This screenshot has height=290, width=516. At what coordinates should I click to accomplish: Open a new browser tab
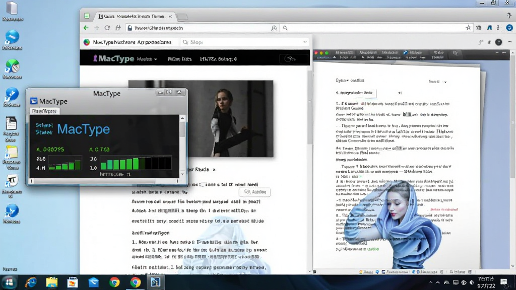point(182,17)
